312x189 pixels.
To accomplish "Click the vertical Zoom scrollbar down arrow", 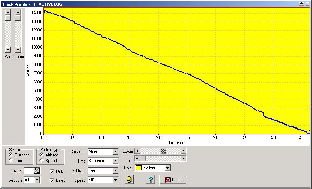I will tap(18, 49).
